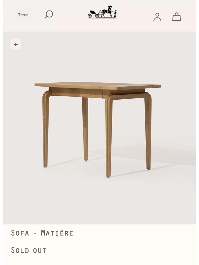The height and width of the screenshot is (265, 199).
Task: Open the Three menu button
Action: click(x=23, y=15)
